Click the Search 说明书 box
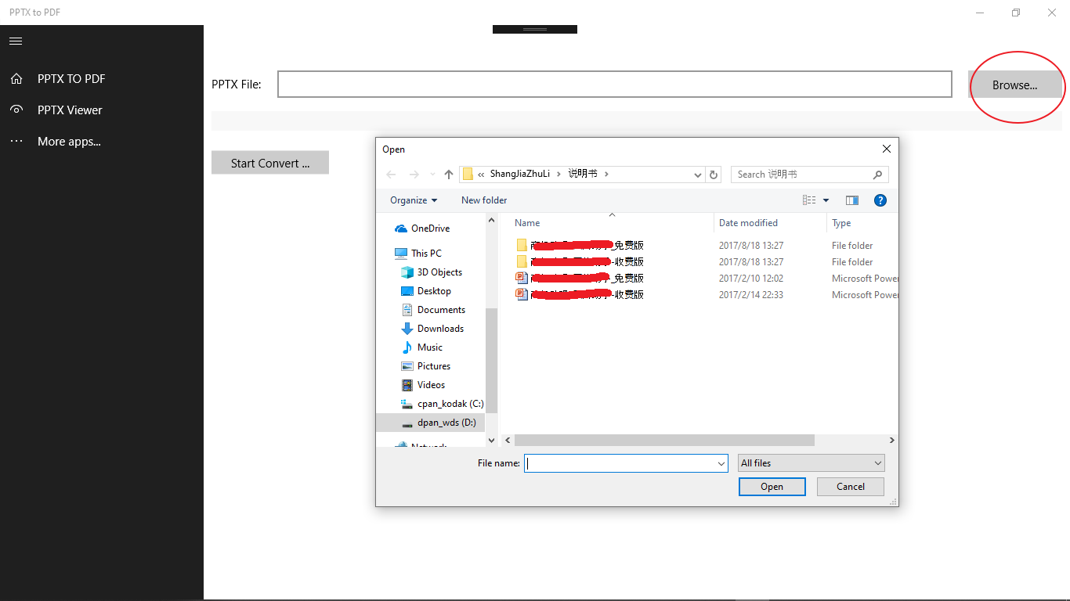The image size is (1070, 601). tap(809, 175)
